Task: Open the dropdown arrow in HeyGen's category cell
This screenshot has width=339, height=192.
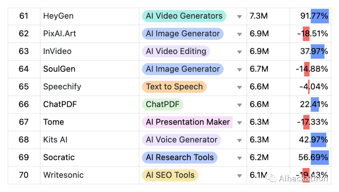Action: click(x=239, y=17)
